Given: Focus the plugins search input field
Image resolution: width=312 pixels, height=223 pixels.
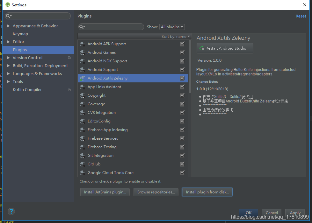Looking at the screenshot, I should point(111,27).
